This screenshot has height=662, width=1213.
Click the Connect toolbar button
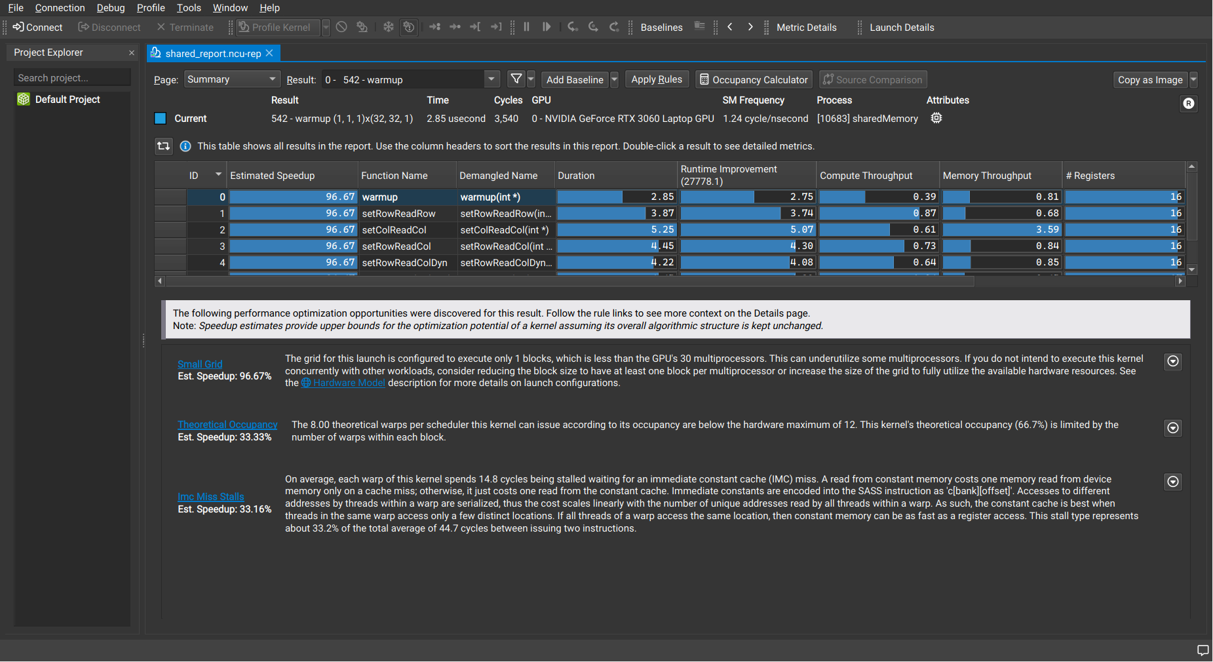click(x=38, y=28)
